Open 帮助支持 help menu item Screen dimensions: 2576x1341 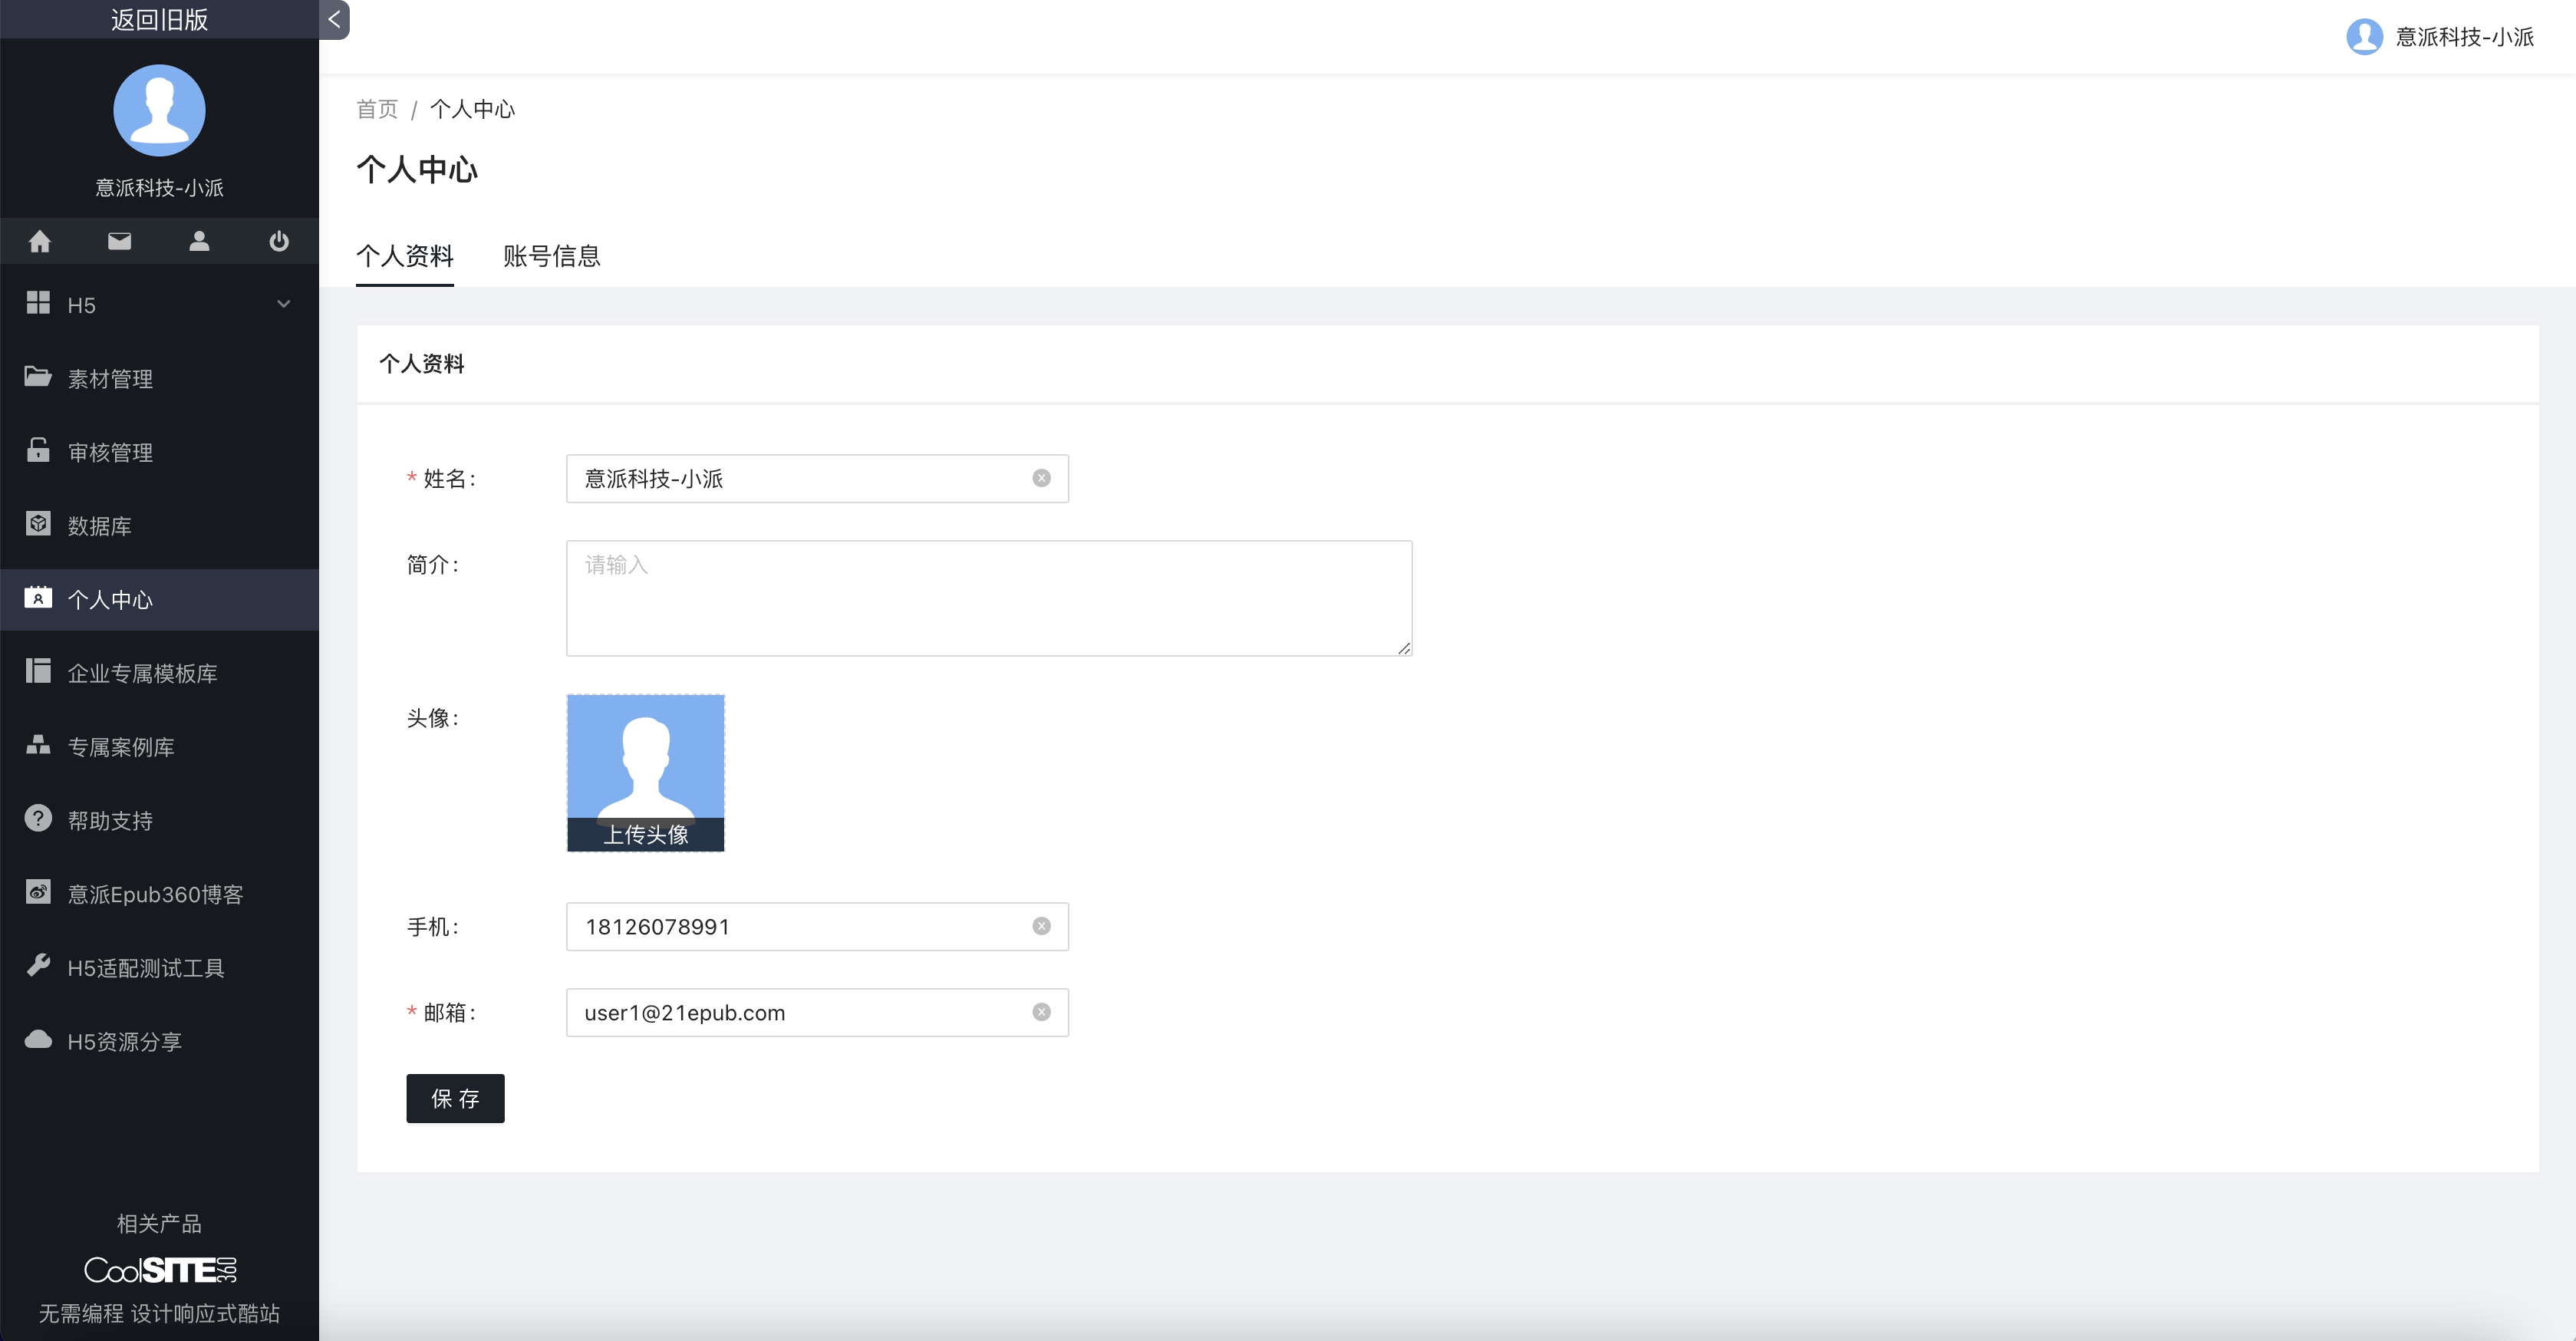click(x=110, y=820)
